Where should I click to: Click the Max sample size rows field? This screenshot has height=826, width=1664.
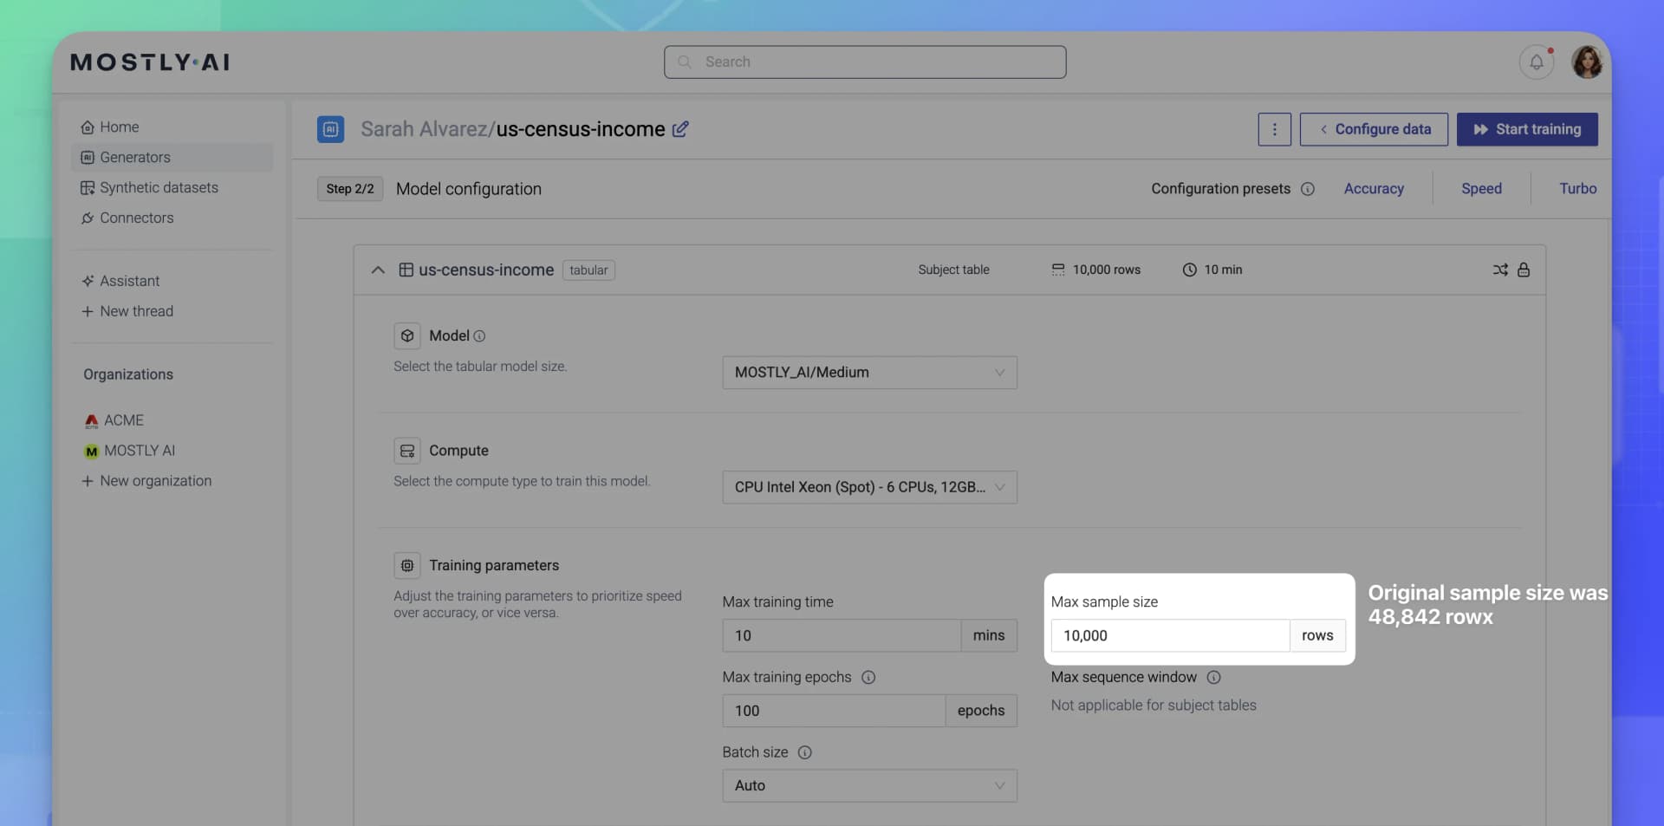point(1169,635)
